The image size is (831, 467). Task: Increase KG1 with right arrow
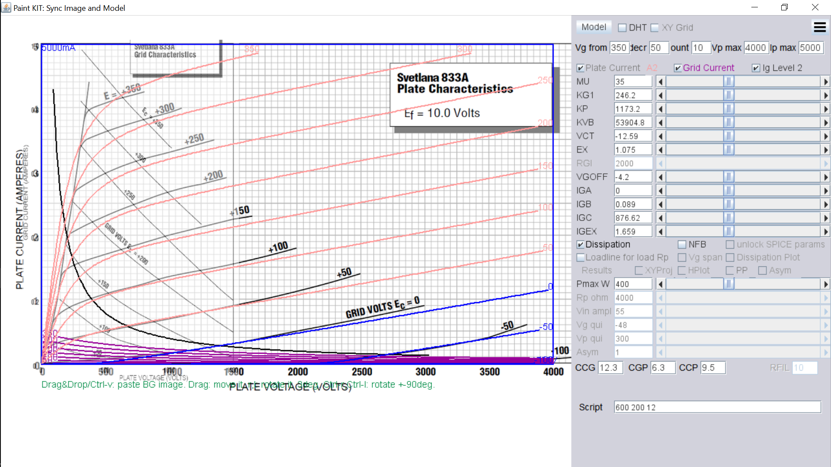825,95
